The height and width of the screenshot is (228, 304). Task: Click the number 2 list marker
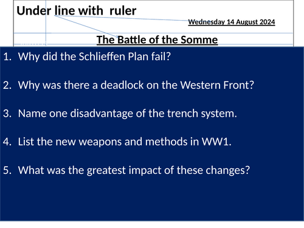pyautogui.click(x=7, y=85)
